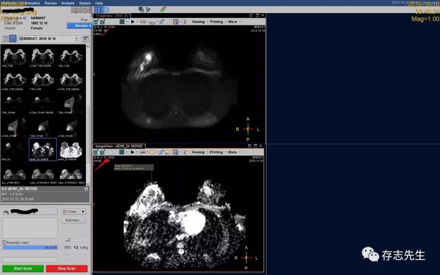Open contrast preset dropdown in DWI_2b toolbar
Image resolution: width=440 pixels, height=275 pixels.
pos(180,22)
